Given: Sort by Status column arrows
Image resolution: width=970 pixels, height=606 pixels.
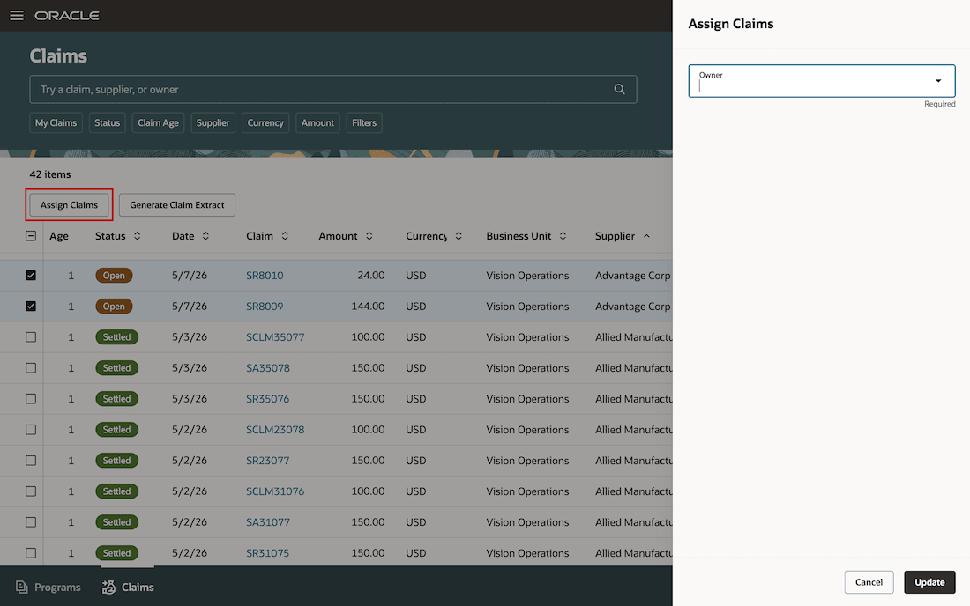Looking at the screenshot, I should (x=138, y=236).
